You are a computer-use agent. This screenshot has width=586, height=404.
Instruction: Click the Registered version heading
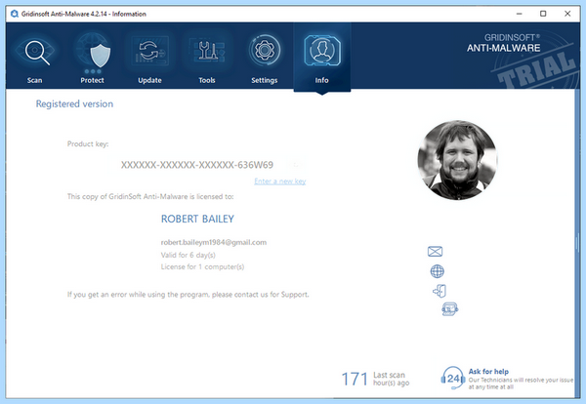point(74,103)
